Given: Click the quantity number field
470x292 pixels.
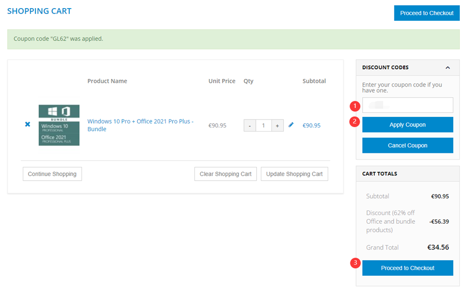Looking at the screenshot, I should (263, 126).
